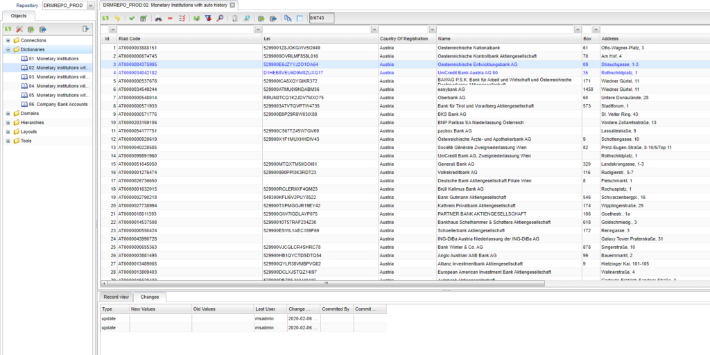Open 05. Monetary Institutions dictionary in tree

[x=60, y=95]
